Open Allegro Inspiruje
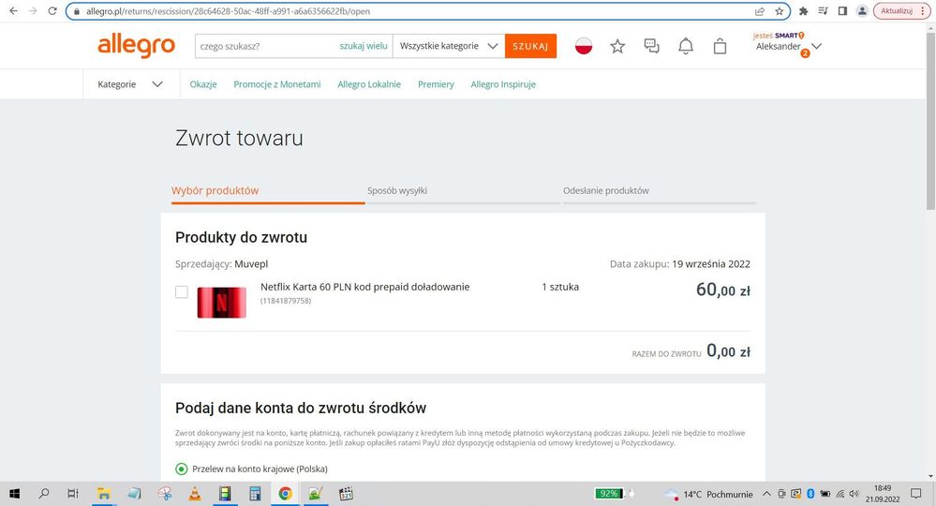Viewport: 936px width, 506px height. point(503,84)
